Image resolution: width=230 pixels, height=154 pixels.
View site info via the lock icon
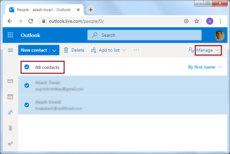44,21
